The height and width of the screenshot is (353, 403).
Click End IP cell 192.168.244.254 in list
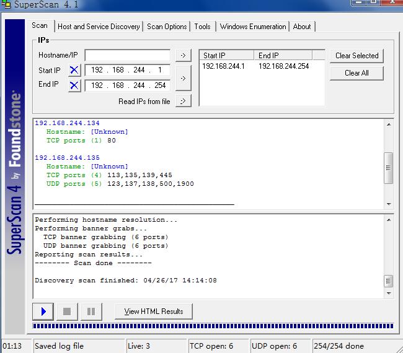284,66
